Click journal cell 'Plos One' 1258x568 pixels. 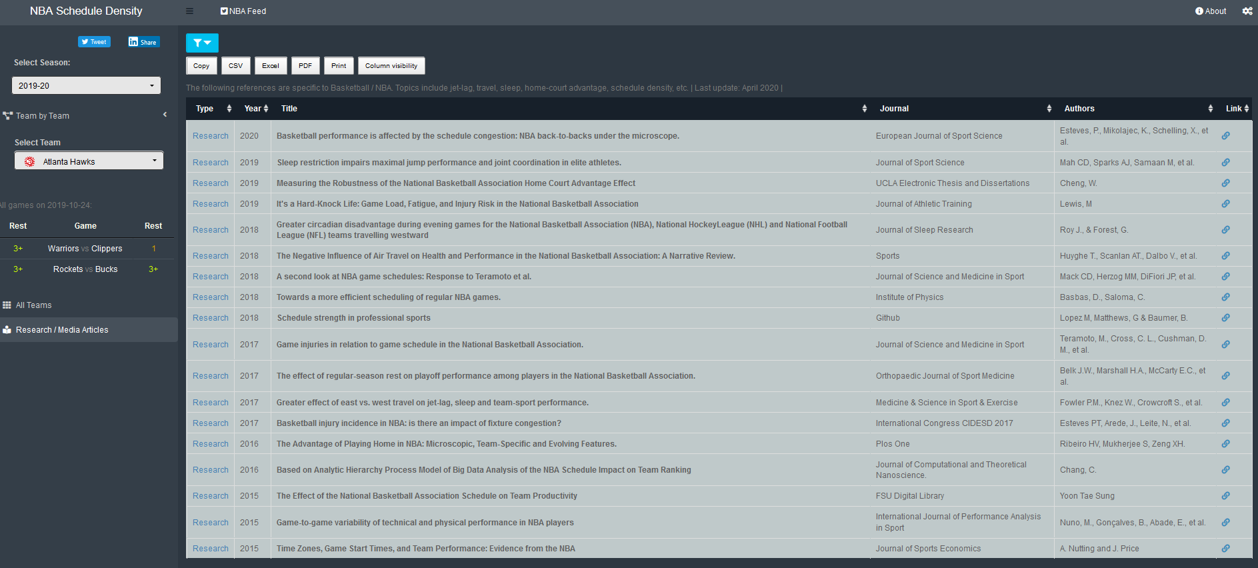(893, 444)
